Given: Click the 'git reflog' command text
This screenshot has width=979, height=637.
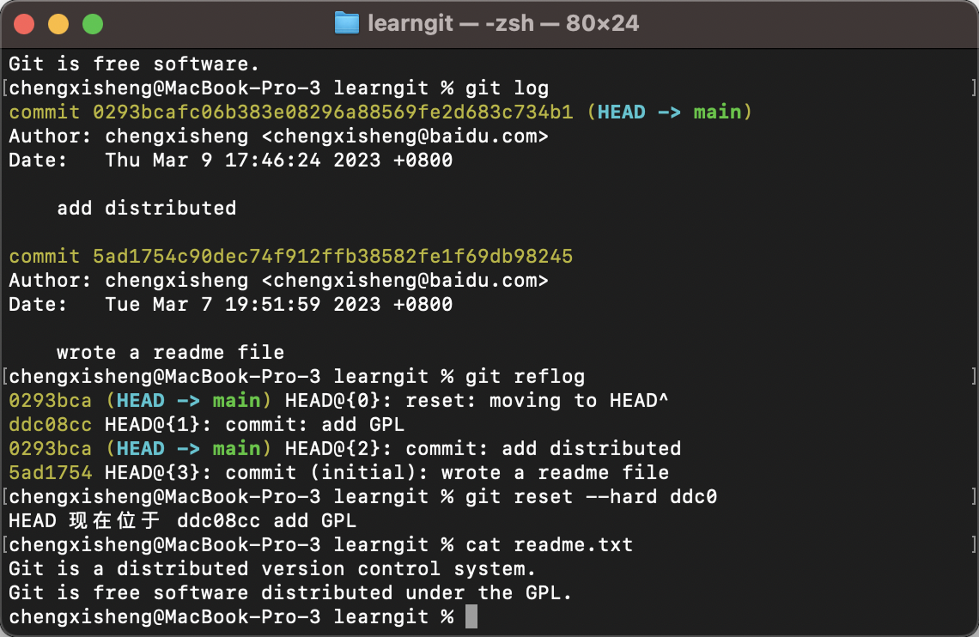Looking at the screenshot, I should pyautogui.click(x=525, y=377).
